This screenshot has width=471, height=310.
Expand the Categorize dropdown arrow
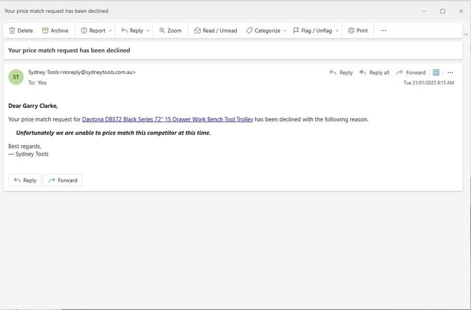(x=285, y=31)
